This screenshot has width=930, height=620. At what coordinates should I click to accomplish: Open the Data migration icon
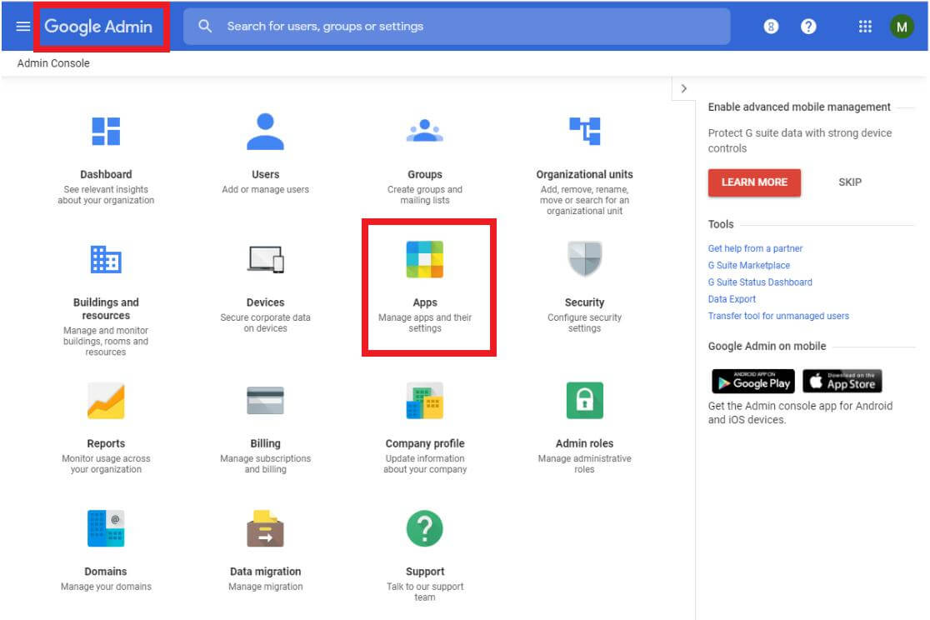tap(265, 528)
